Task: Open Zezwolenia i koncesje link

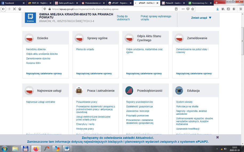Action: 138,111
